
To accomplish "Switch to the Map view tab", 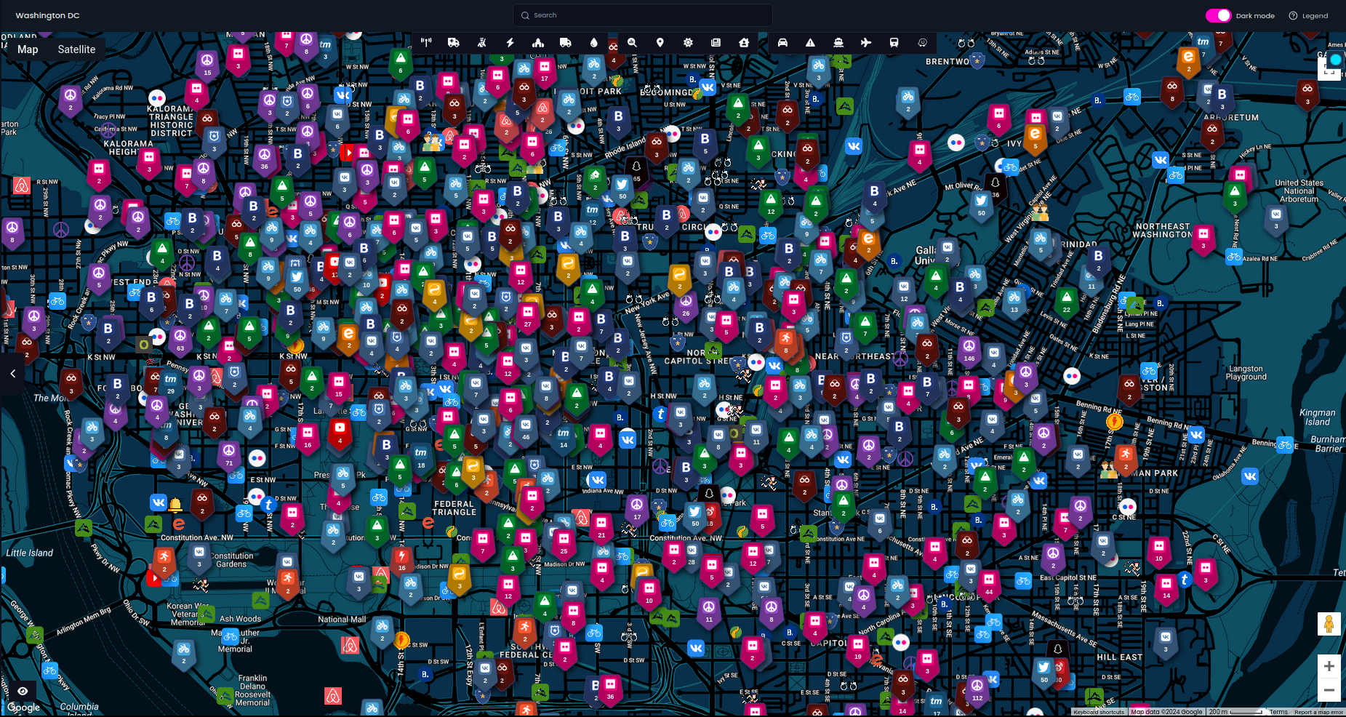I will pos(28,49).
